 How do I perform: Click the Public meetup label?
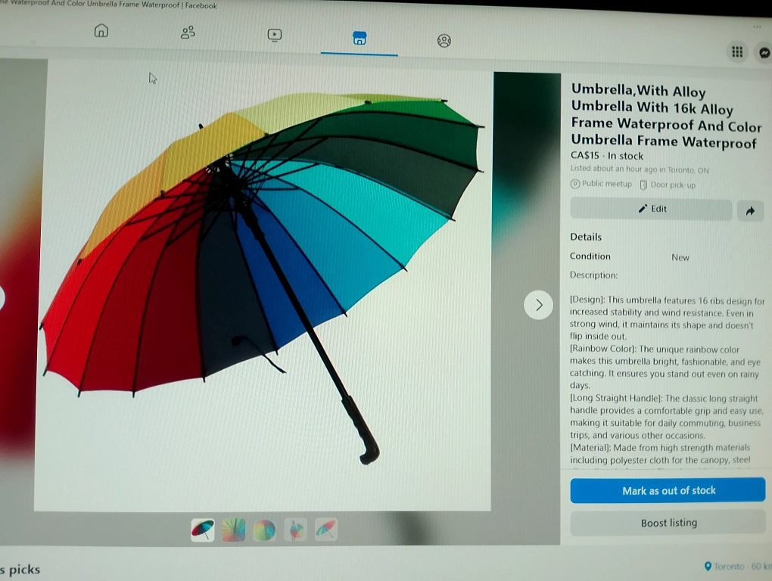click(x=602, y=184)
